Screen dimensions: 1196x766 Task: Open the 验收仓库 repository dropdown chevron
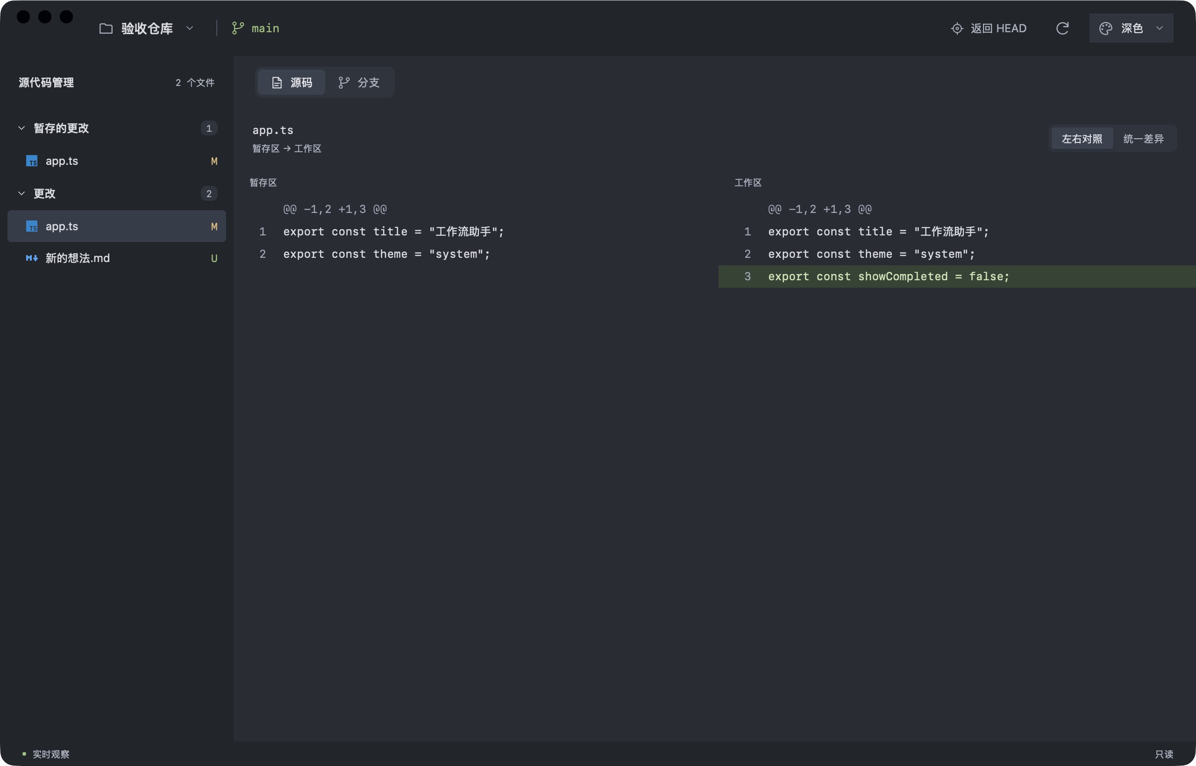(x=190, y=28)
